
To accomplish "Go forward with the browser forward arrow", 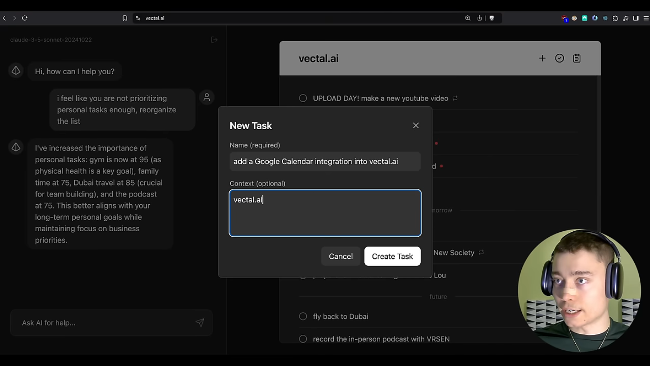I will click(x=14, y=18).
